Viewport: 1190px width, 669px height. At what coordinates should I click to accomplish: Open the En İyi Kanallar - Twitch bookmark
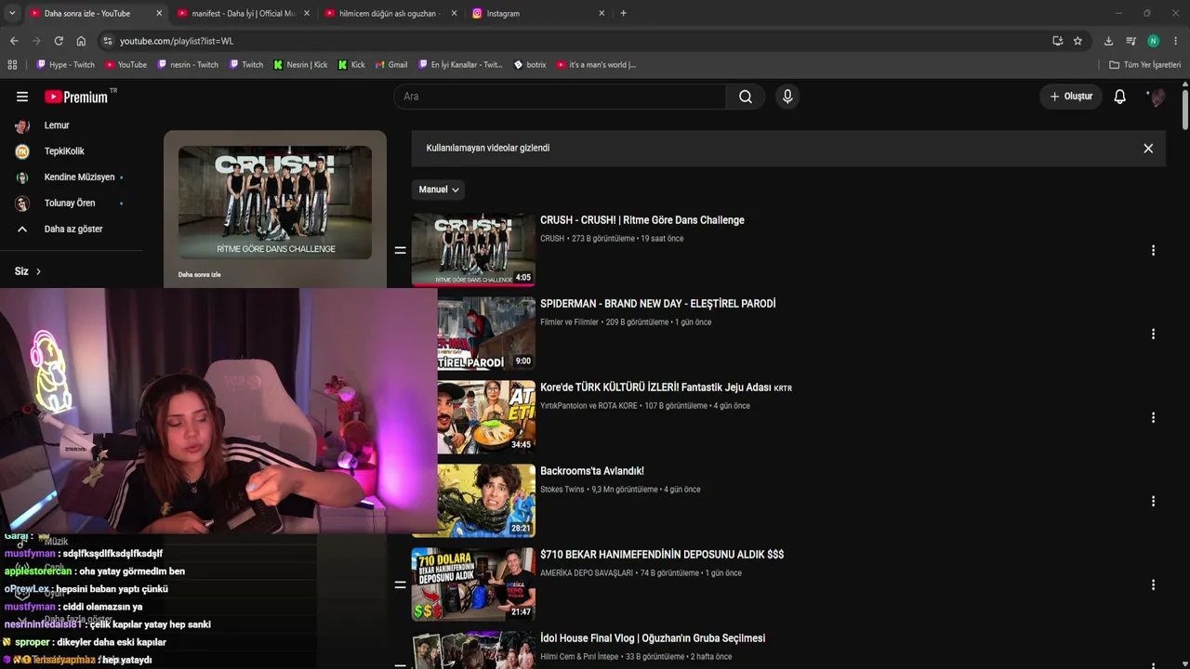click(460, 65)
